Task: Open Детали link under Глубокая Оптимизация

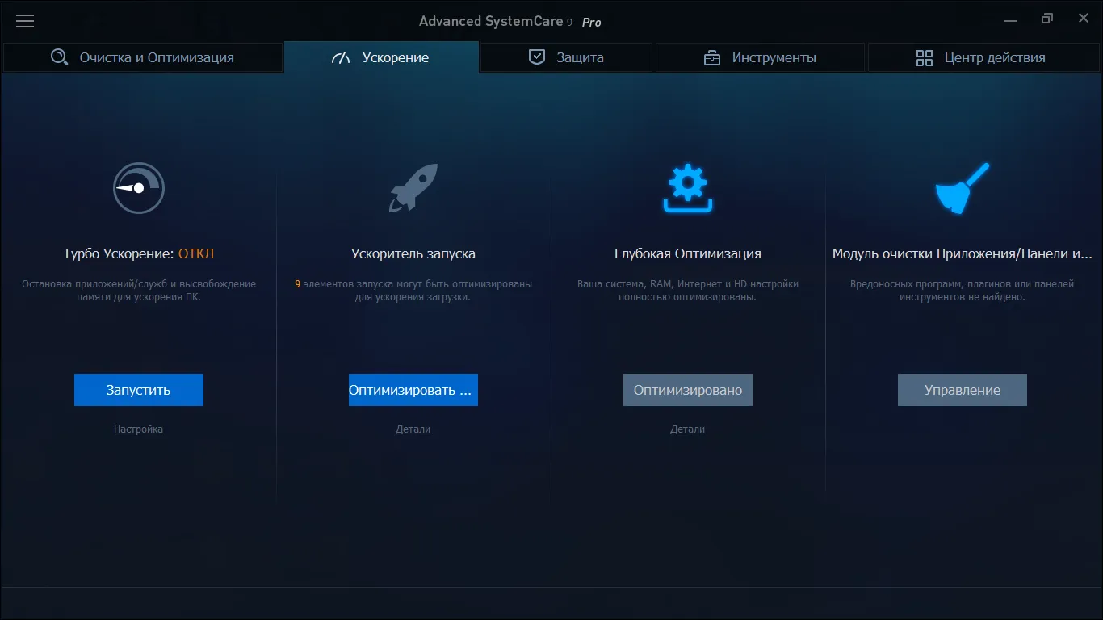Action: pos(688,429)
